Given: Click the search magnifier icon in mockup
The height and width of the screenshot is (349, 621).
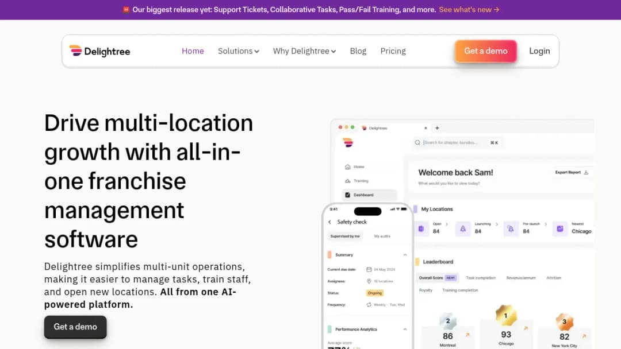Looking at the screenshot, I should [417, 143].
